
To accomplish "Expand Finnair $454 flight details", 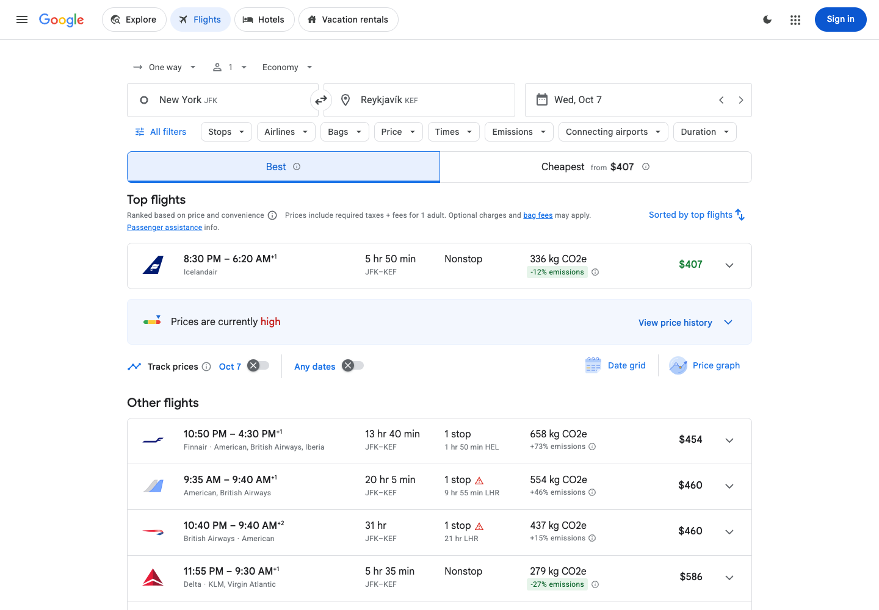I will tap(729, 440).
